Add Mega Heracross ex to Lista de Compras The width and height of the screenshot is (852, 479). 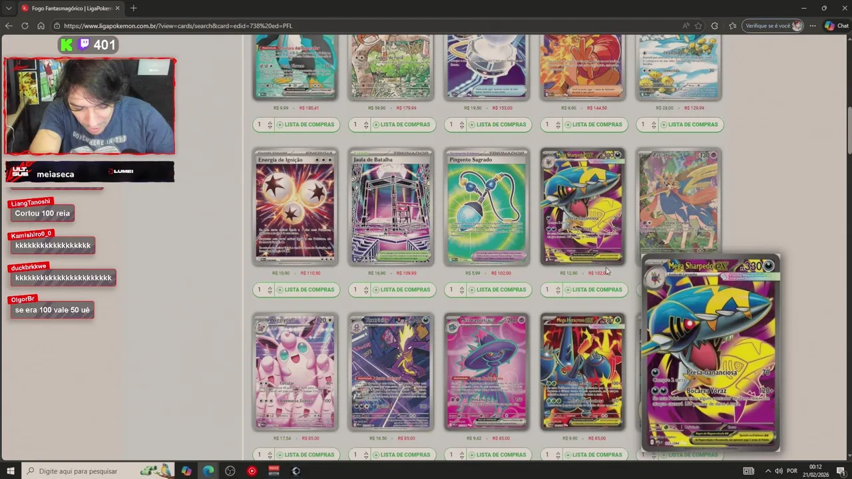(x=594, y=455)
